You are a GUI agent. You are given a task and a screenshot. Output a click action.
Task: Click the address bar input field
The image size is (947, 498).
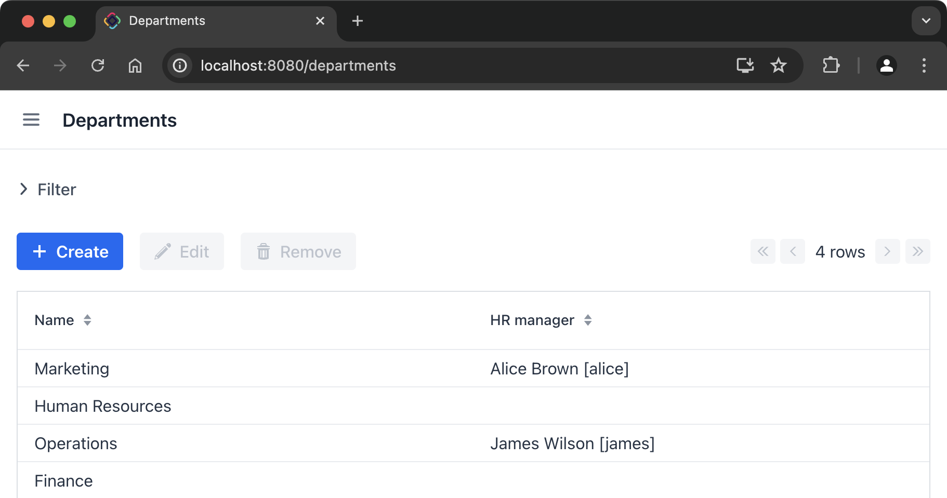coord(416,65)
